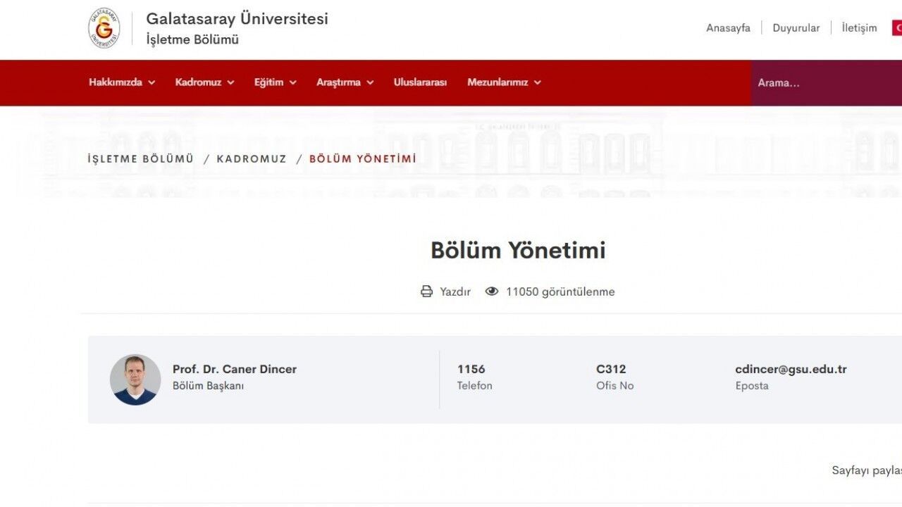This screenshot has width=902, height=507.
Task: Expand the Kadromuz dropdown menu
Action: pos(204,82)
